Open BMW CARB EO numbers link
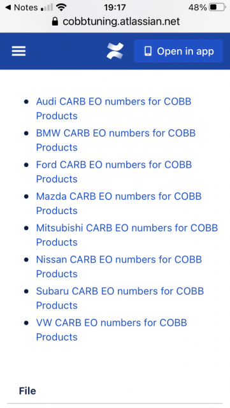 pos(116,140)
